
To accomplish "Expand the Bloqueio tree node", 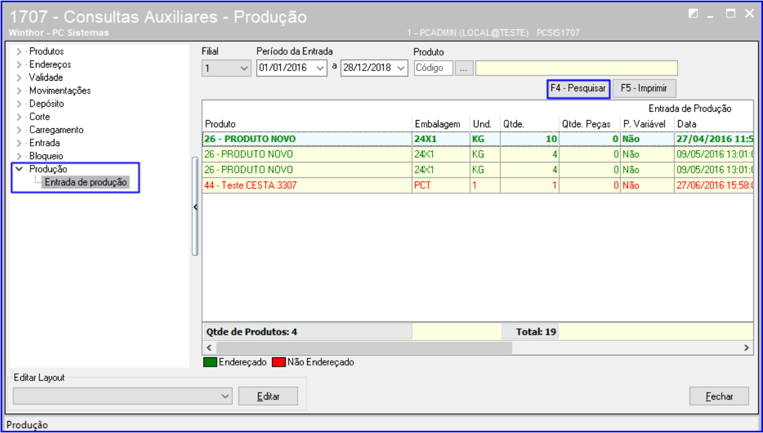I will tap(19, 156).
